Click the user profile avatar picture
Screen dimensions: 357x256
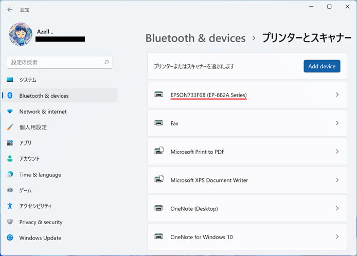[21, 34]
